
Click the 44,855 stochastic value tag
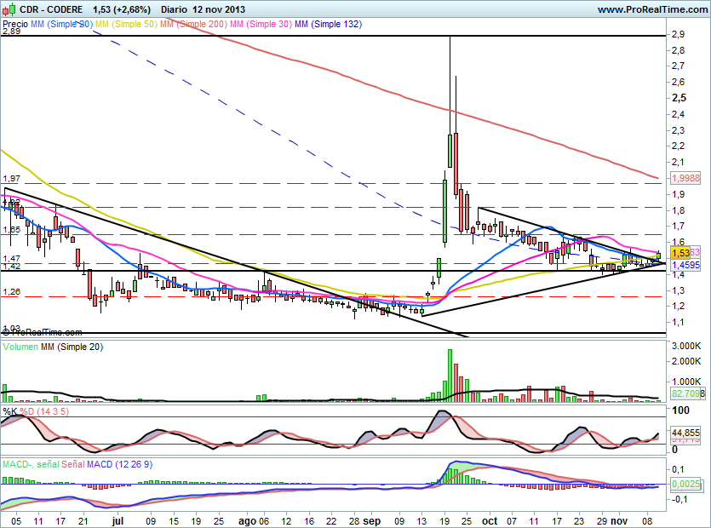[x=685, y=433]
